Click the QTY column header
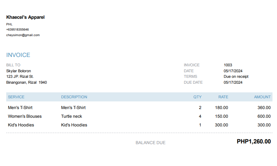The width and height of the screenshot is (277, 166). point(197,97)
